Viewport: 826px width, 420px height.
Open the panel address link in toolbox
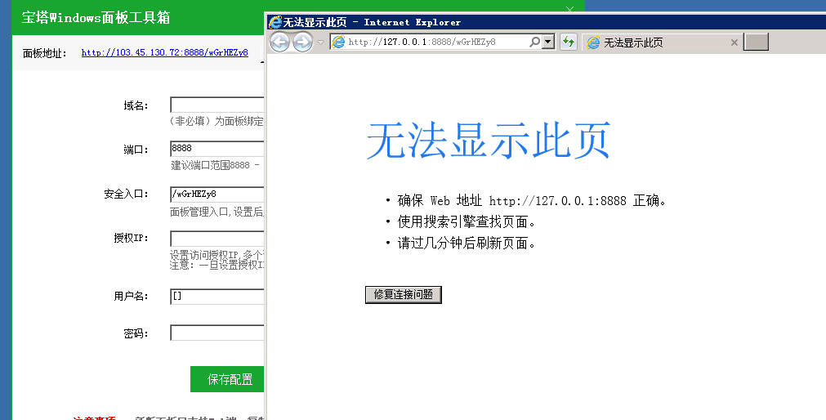click(x=165, y=52)
